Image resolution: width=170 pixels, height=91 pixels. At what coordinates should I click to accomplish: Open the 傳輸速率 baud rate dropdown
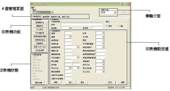(103, 61)
